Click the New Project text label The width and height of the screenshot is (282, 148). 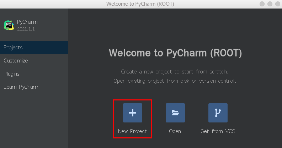132,131
